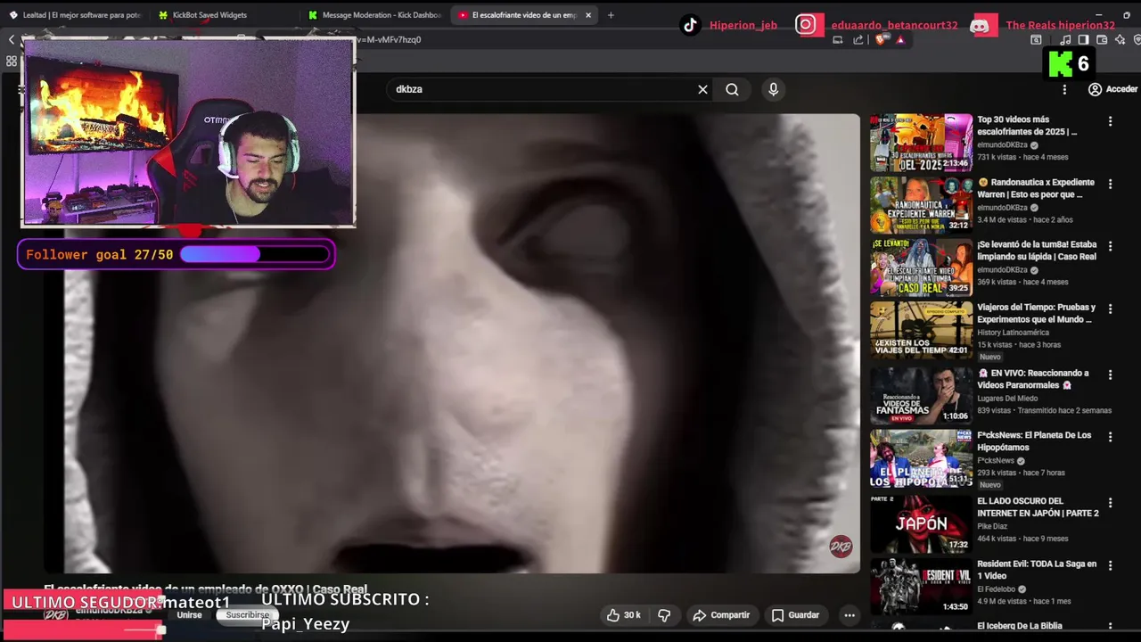Open options menu for Resident Evil video
Screen dimensions: 1141x642
pyautogui.click(x=1110, y=565)
